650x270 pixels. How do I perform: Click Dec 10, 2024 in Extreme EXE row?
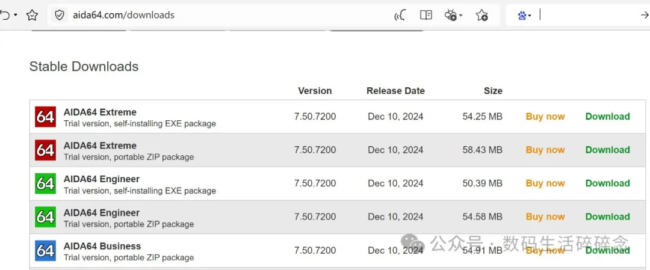[x=395, y=117]
